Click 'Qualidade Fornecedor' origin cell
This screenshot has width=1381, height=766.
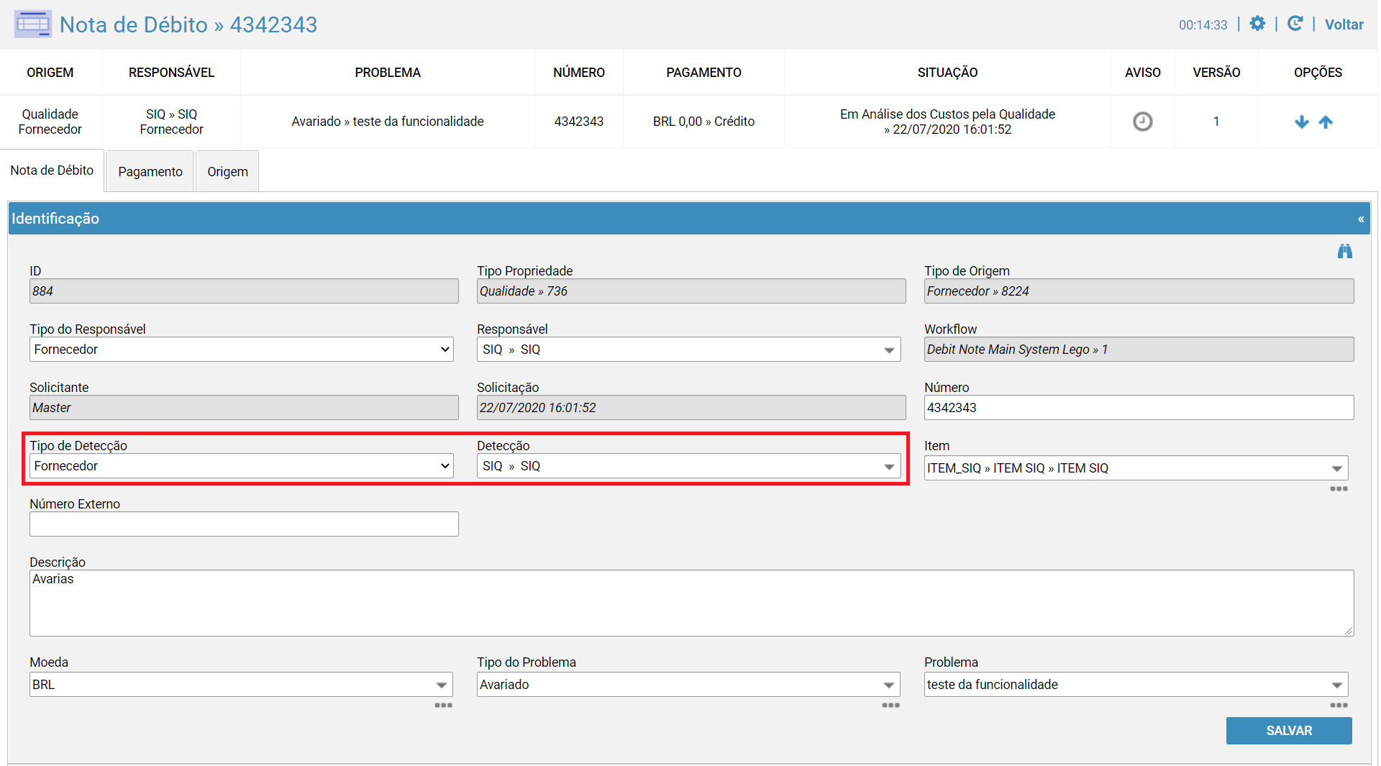50,122
